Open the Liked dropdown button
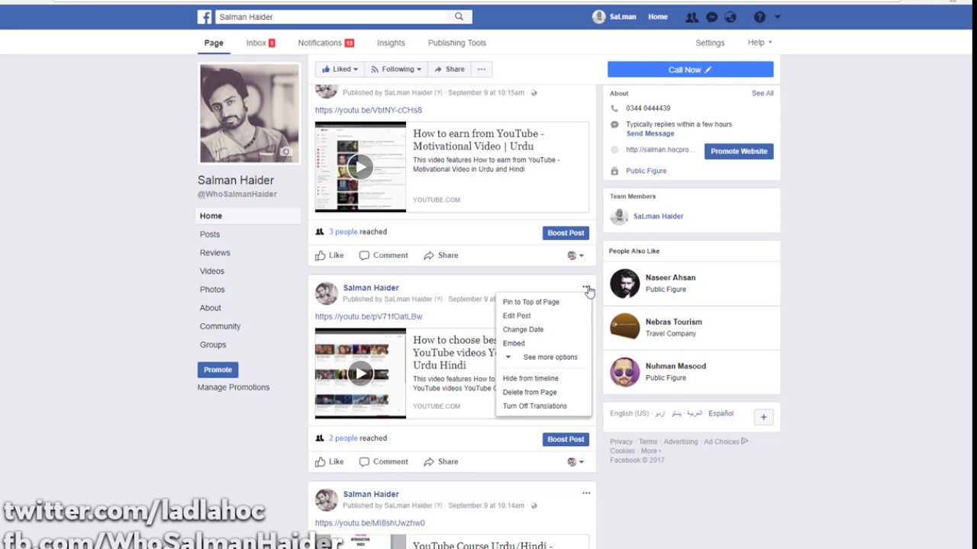This screenshot has height=549, width=977. [x=340, y=69]
